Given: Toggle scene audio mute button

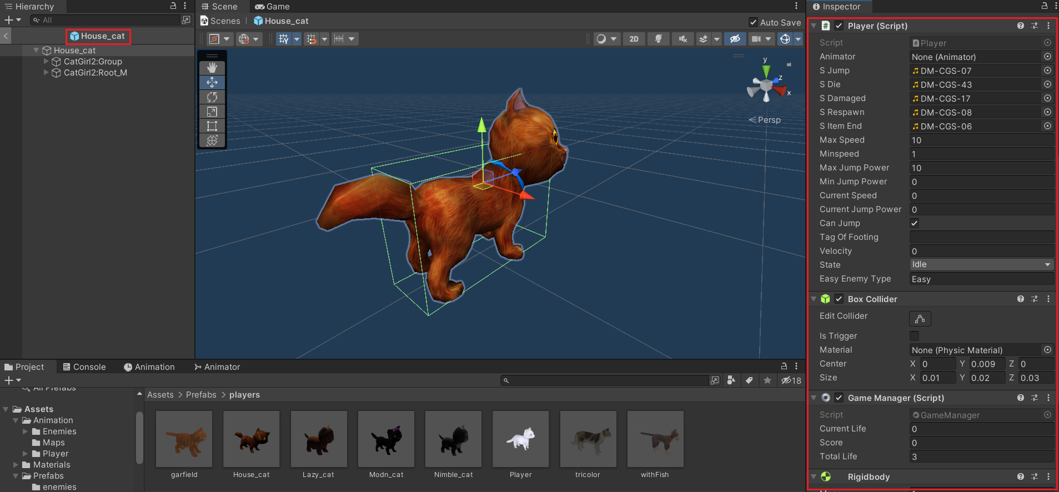Looking at the screenshot, I should point(682,39).
